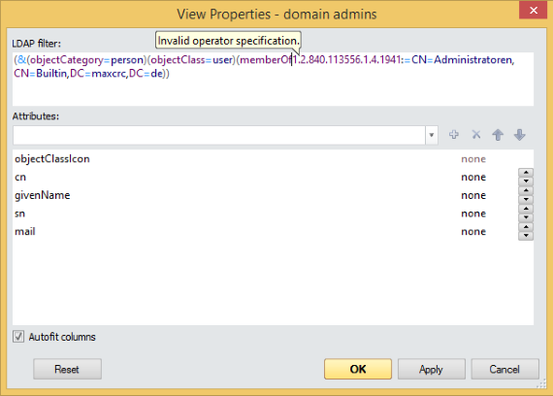This screenshot has width=553, height=396.
Task: Click 'CN=Administratoren' in the LDAP filter
Action: coord(462,59)
